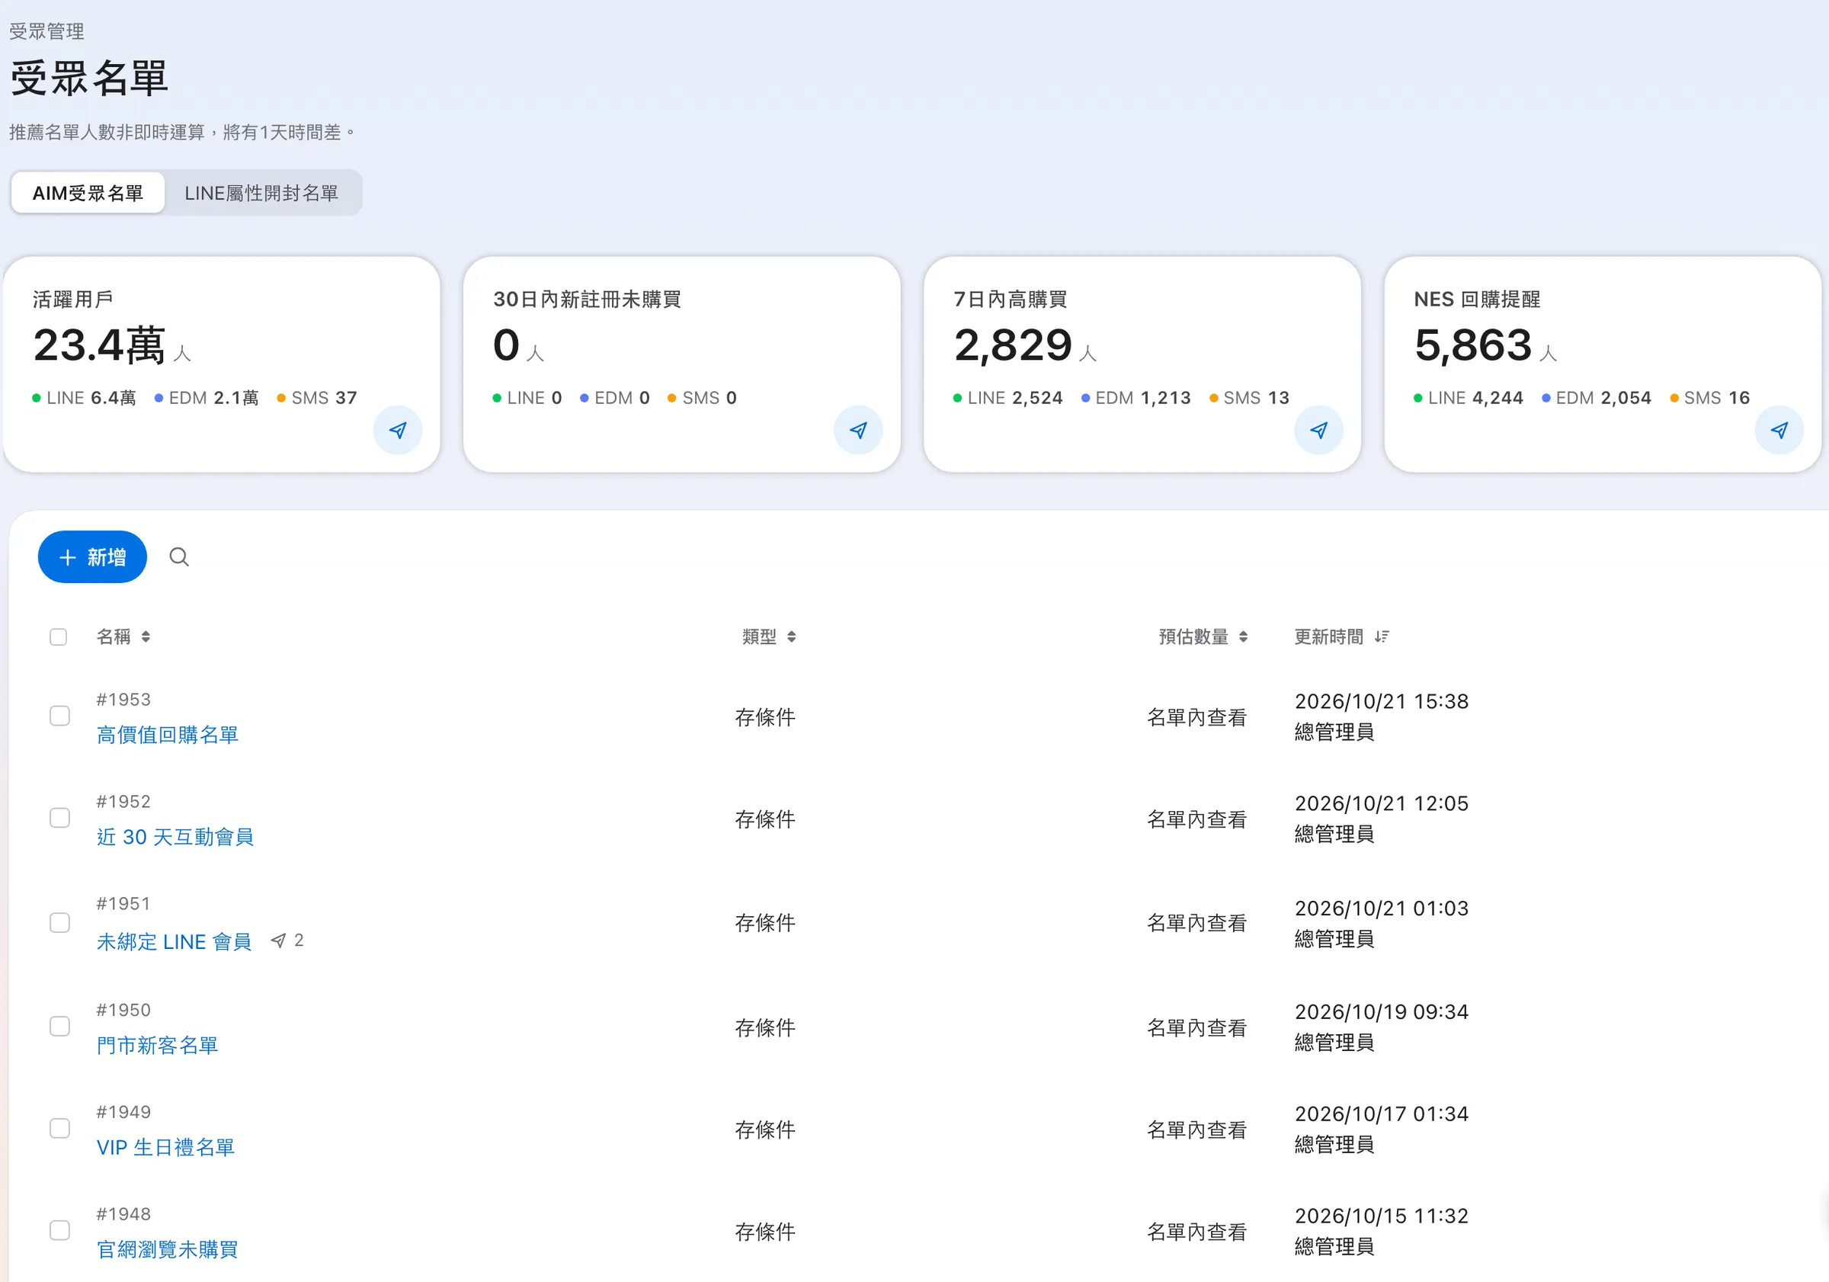This screenshot has width=1829, height=1282.
Task: Check the box for #1953 高價值回購名單
Action: point(59,716)
